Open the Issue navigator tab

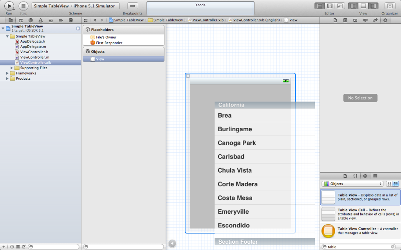(40, 20)
